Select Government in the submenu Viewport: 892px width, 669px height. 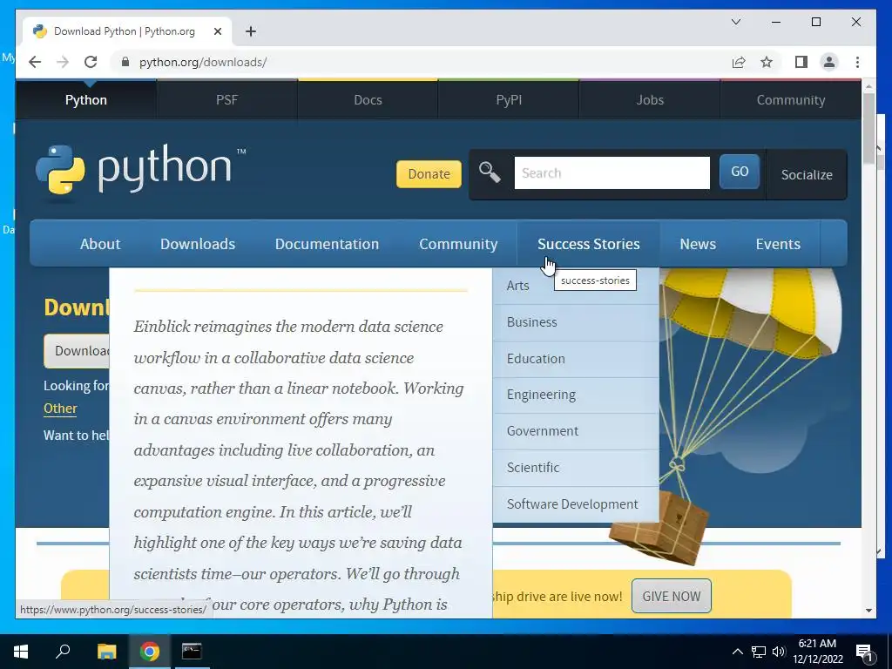[x=576, y=431]
